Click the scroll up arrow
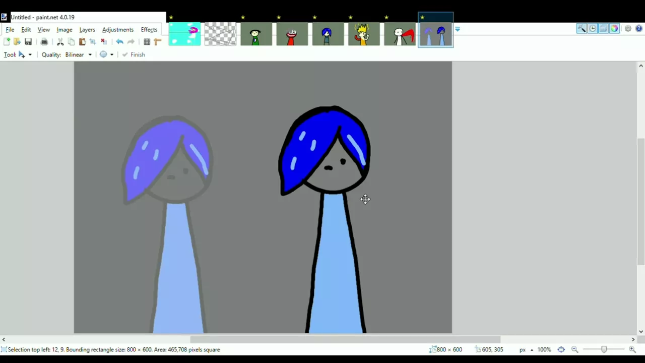645x363 pixels. click(641, 66)
